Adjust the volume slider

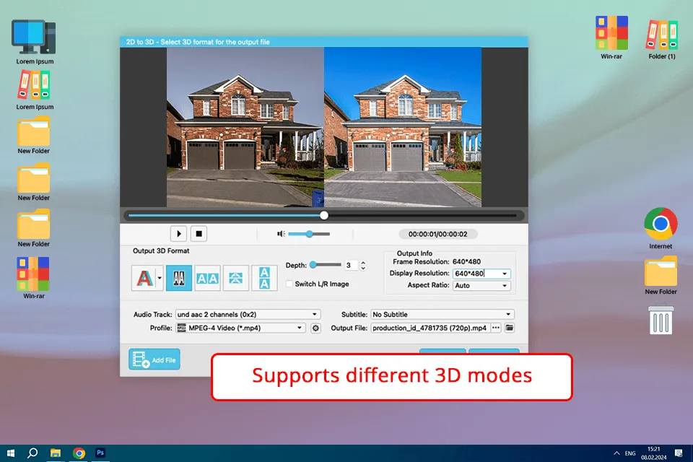click(309, 234)
